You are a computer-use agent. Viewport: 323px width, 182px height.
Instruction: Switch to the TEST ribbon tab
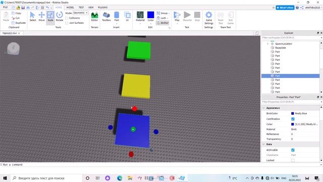tap(81, 8)
